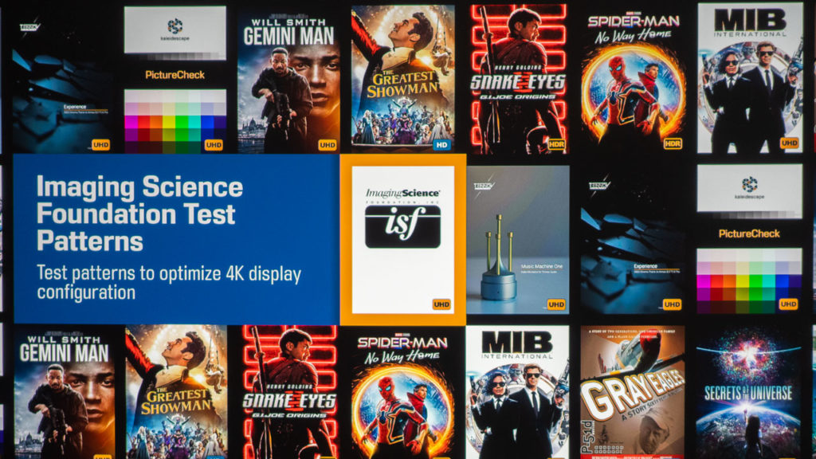
Task: Select MIB International poster in top row
Action: pyautogui.click(x=750, y=78)
